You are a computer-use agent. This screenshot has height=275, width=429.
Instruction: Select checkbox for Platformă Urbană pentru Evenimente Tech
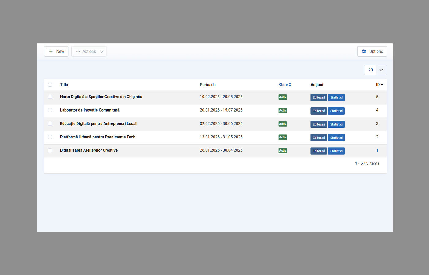(50, 137)
